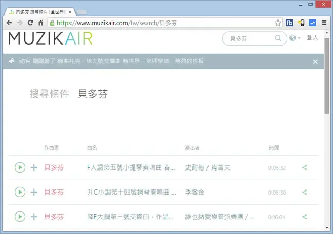Viewport: 333px width, 234px height.
Task: Add the 維也納愛樂 symphony track to playlist
Action: coord(34,217)
